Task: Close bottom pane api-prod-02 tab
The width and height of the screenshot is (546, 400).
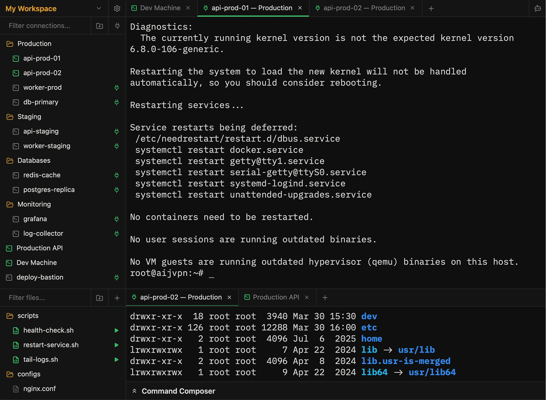Action: [x=229, y=297]
